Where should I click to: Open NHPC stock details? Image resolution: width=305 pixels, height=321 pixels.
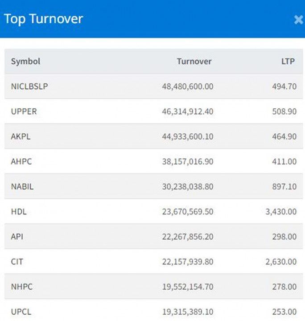pyautogui.click(x=21, y=287)
